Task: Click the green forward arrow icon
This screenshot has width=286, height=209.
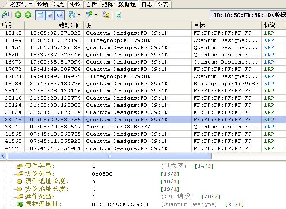Action: click(28, 15)
